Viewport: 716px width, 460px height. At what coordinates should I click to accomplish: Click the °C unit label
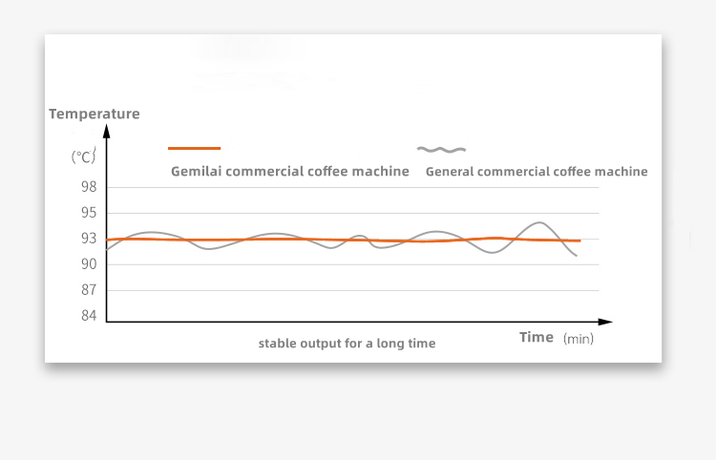click(x=84, y=157)
